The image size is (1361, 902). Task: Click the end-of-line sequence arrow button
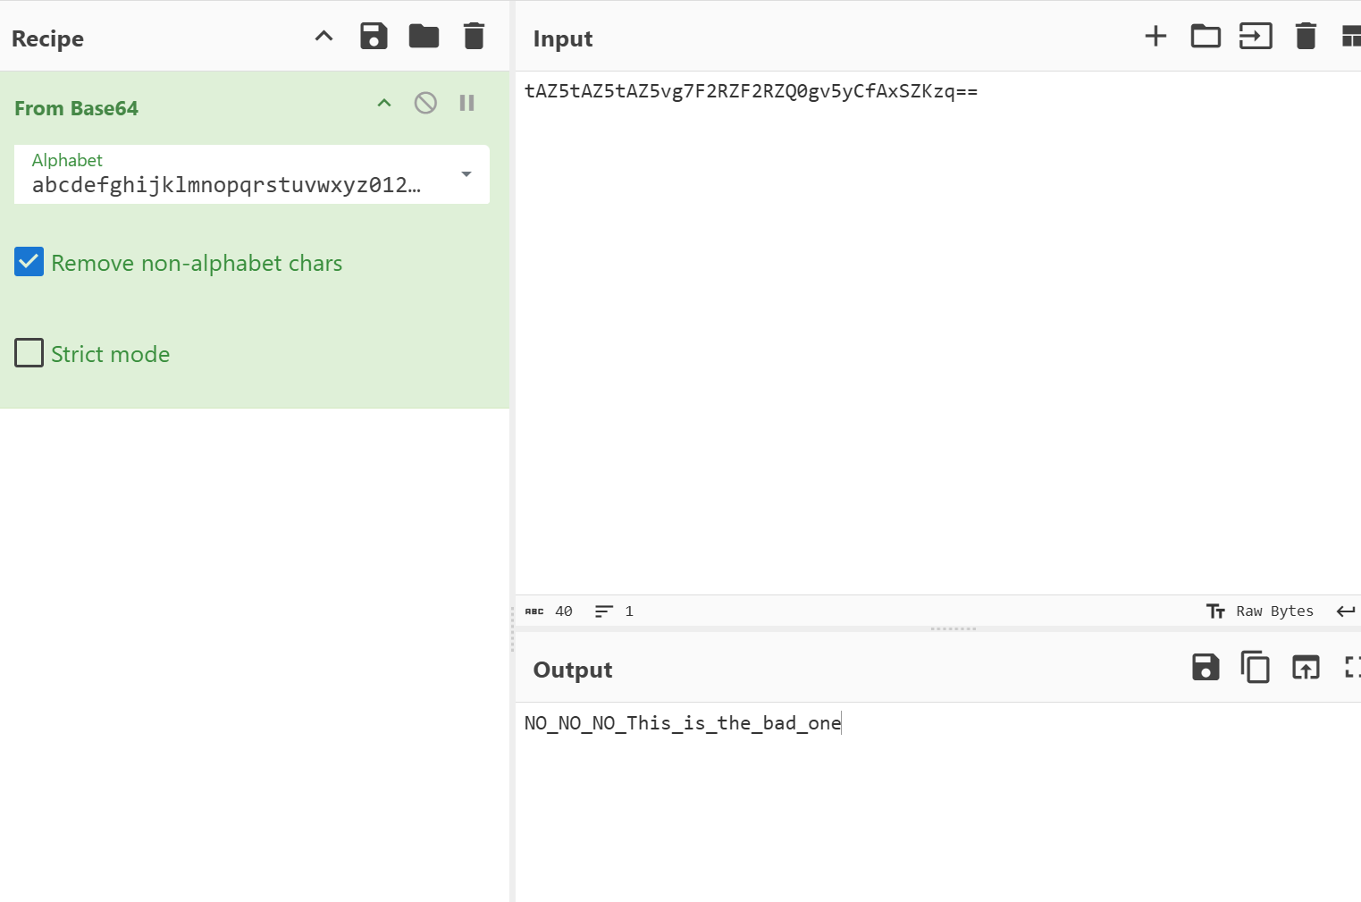1345,611
